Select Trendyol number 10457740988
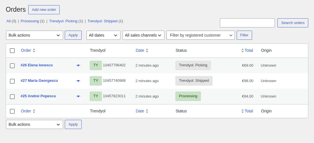The height and width of the screenshot is (143, 314). (x=114, y=81)
